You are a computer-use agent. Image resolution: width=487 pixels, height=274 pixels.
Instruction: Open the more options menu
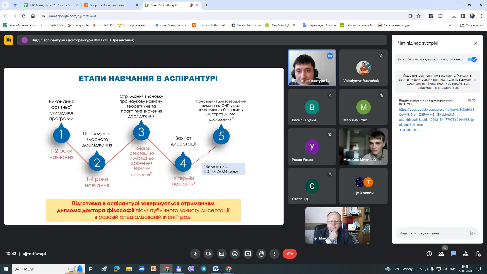pos(274,253)
